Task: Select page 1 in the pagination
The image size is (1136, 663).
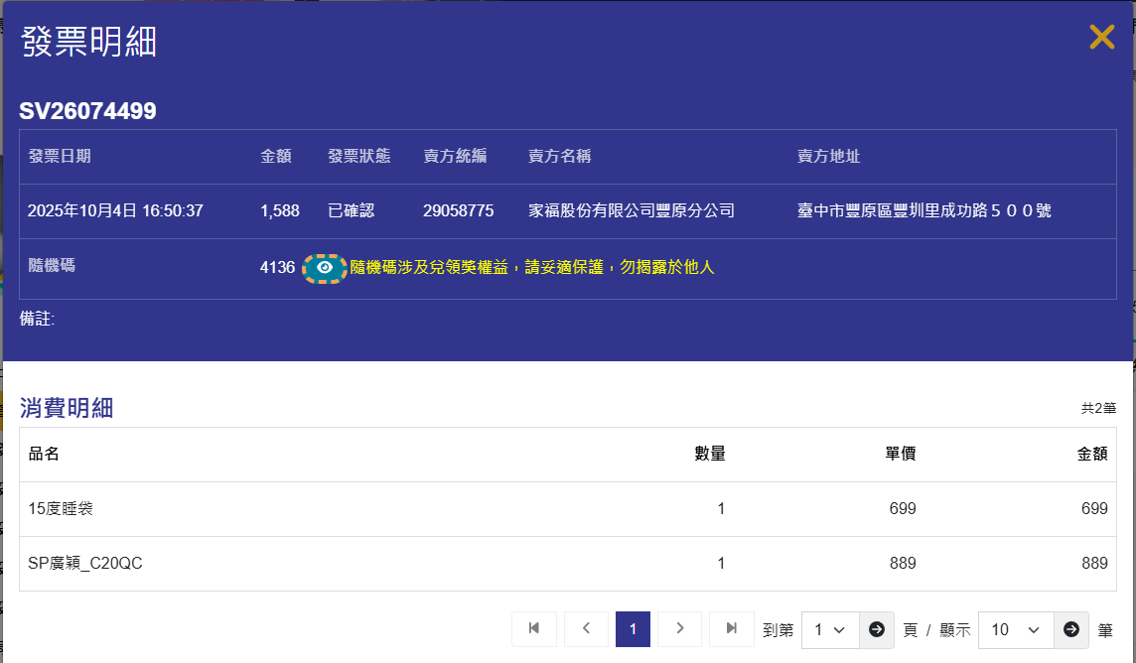Action: [x=633, y=629]
